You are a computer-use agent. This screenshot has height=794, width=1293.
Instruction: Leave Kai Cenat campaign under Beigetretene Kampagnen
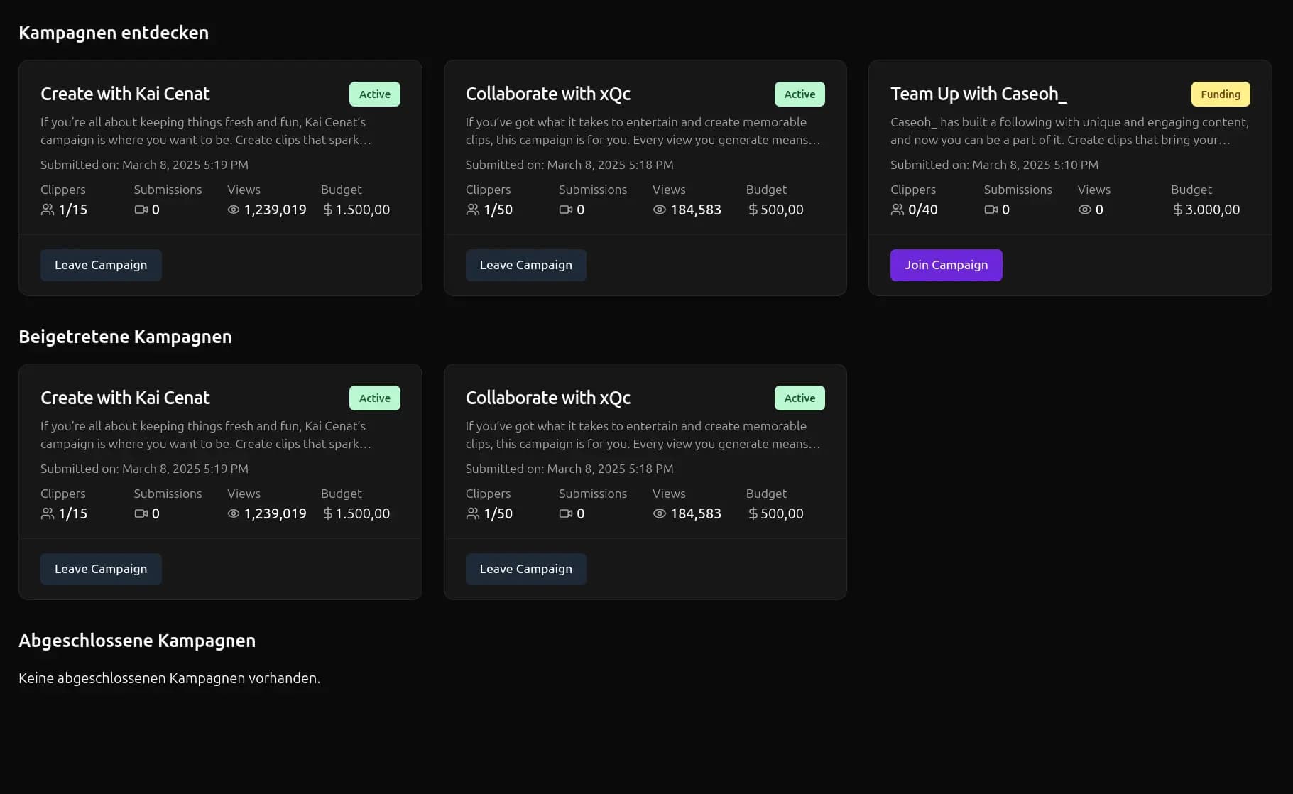pos(101,569)
